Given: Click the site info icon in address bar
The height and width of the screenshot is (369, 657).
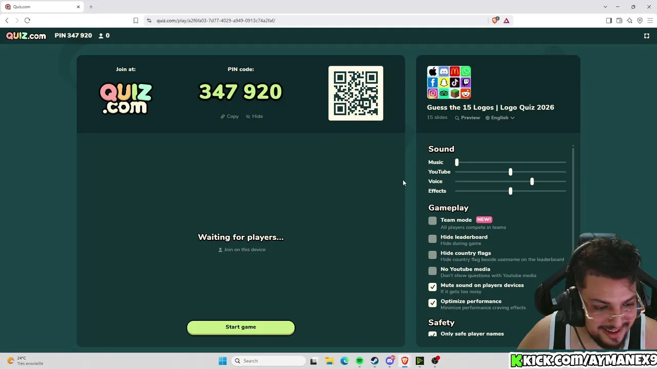Looking at the screenshot, I should pos(149,20).
